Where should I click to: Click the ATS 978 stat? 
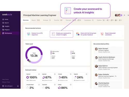pos(73,53)
